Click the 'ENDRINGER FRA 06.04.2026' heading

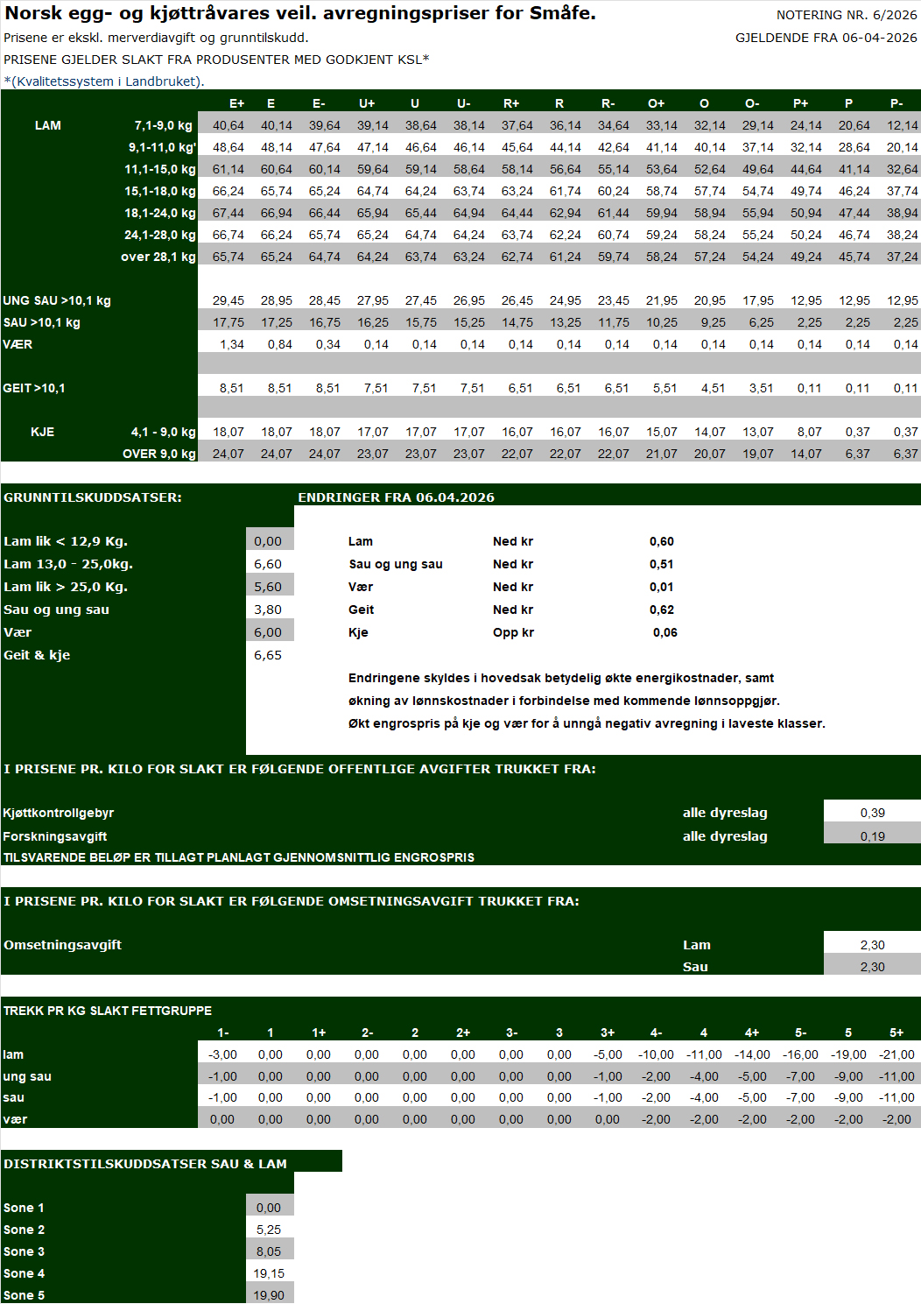coord(396,497)
